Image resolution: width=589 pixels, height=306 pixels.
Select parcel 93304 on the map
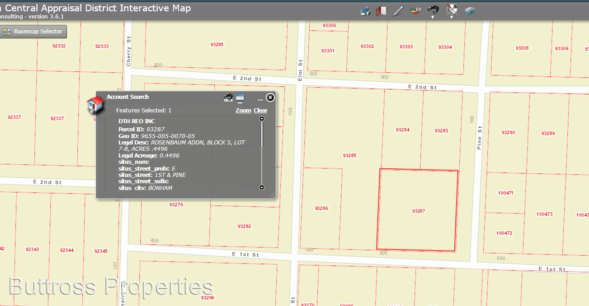pos(445,47)
